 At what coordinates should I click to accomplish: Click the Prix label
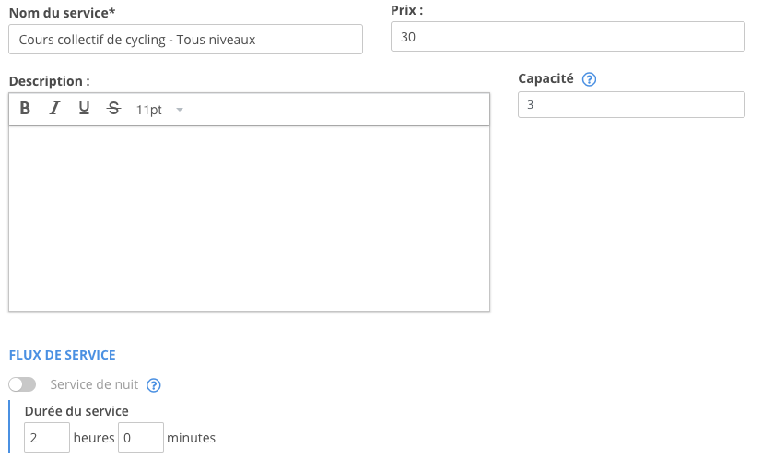tap(406, 10)
